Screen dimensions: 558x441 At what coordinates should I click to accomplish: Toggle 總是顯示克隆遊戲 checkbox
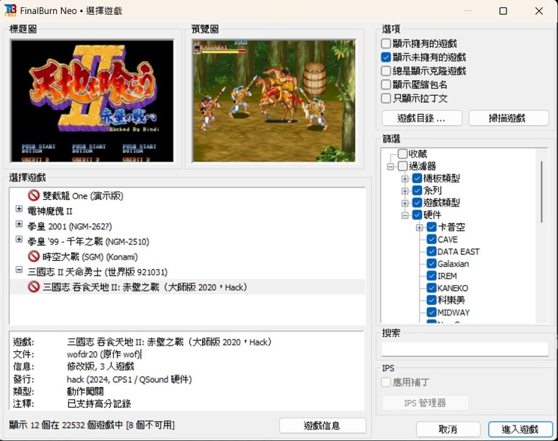(x=386, y=71)
